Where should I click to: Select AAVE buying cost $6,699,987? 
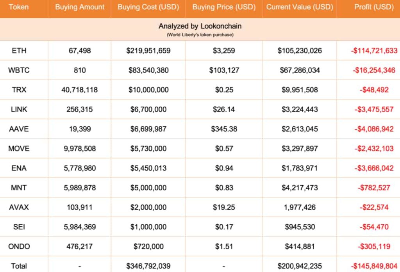coord(148,129)
